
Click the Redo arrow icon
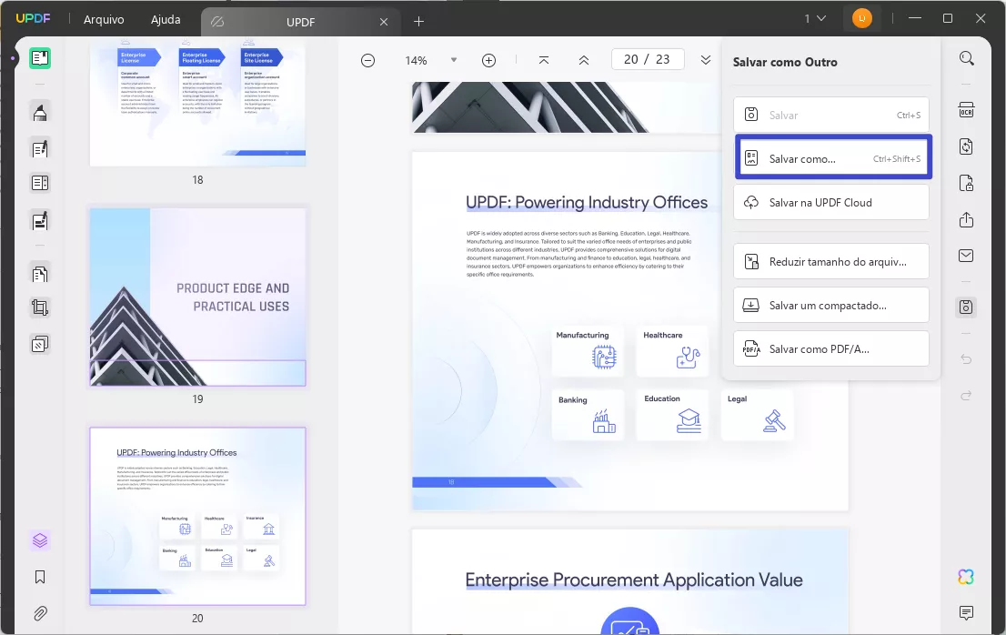(x=966, y=396)
